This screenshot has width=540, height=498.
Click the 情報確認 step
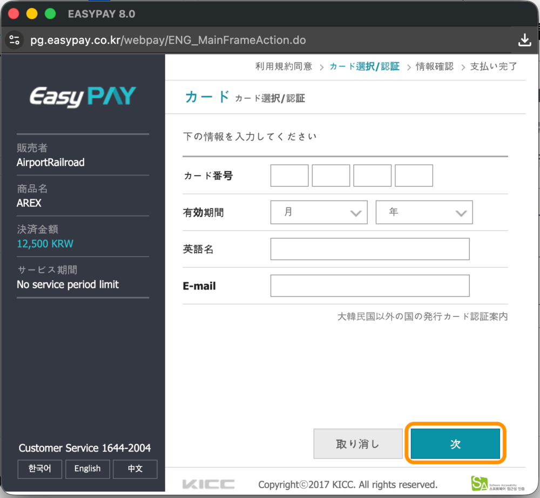point(434,66)
